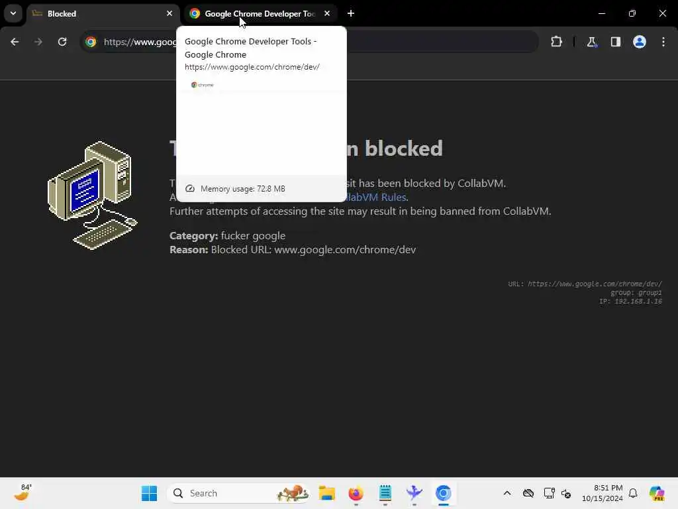The width and height of the screenshot is (678, 509).
Task: Click the taskbar Search box
Action: (239, 493)
